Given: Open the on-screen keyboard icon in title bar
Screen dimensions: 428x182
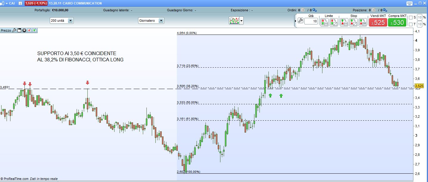Looking at the screenshot, I should (409, 3).
